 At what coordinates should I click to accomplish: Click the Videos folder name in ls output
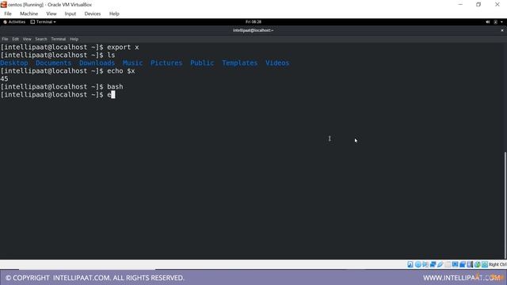coord(277,63)
